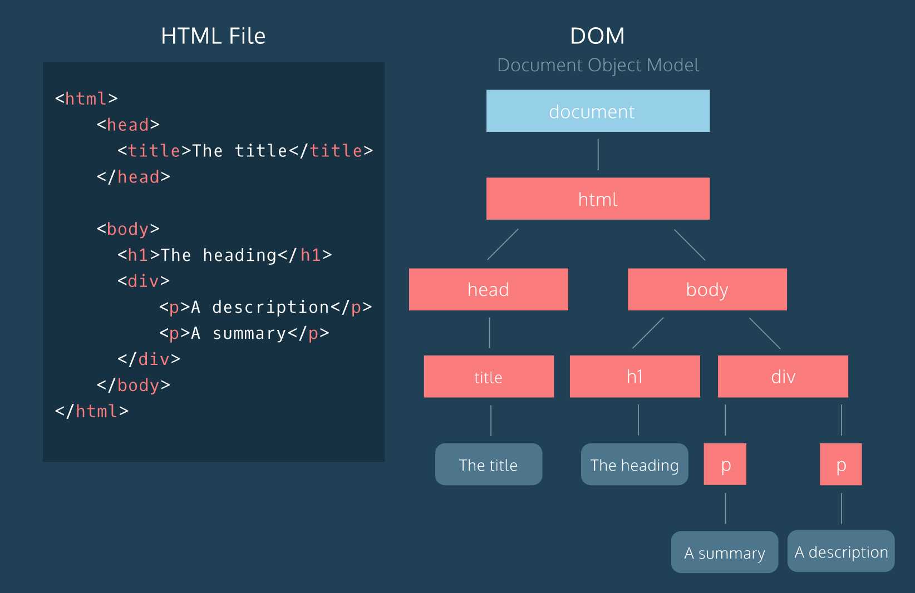Viewport: 915px width, 593px height.
Task: Select the <p>A summary</p> code line
Action: coord(244,333)
